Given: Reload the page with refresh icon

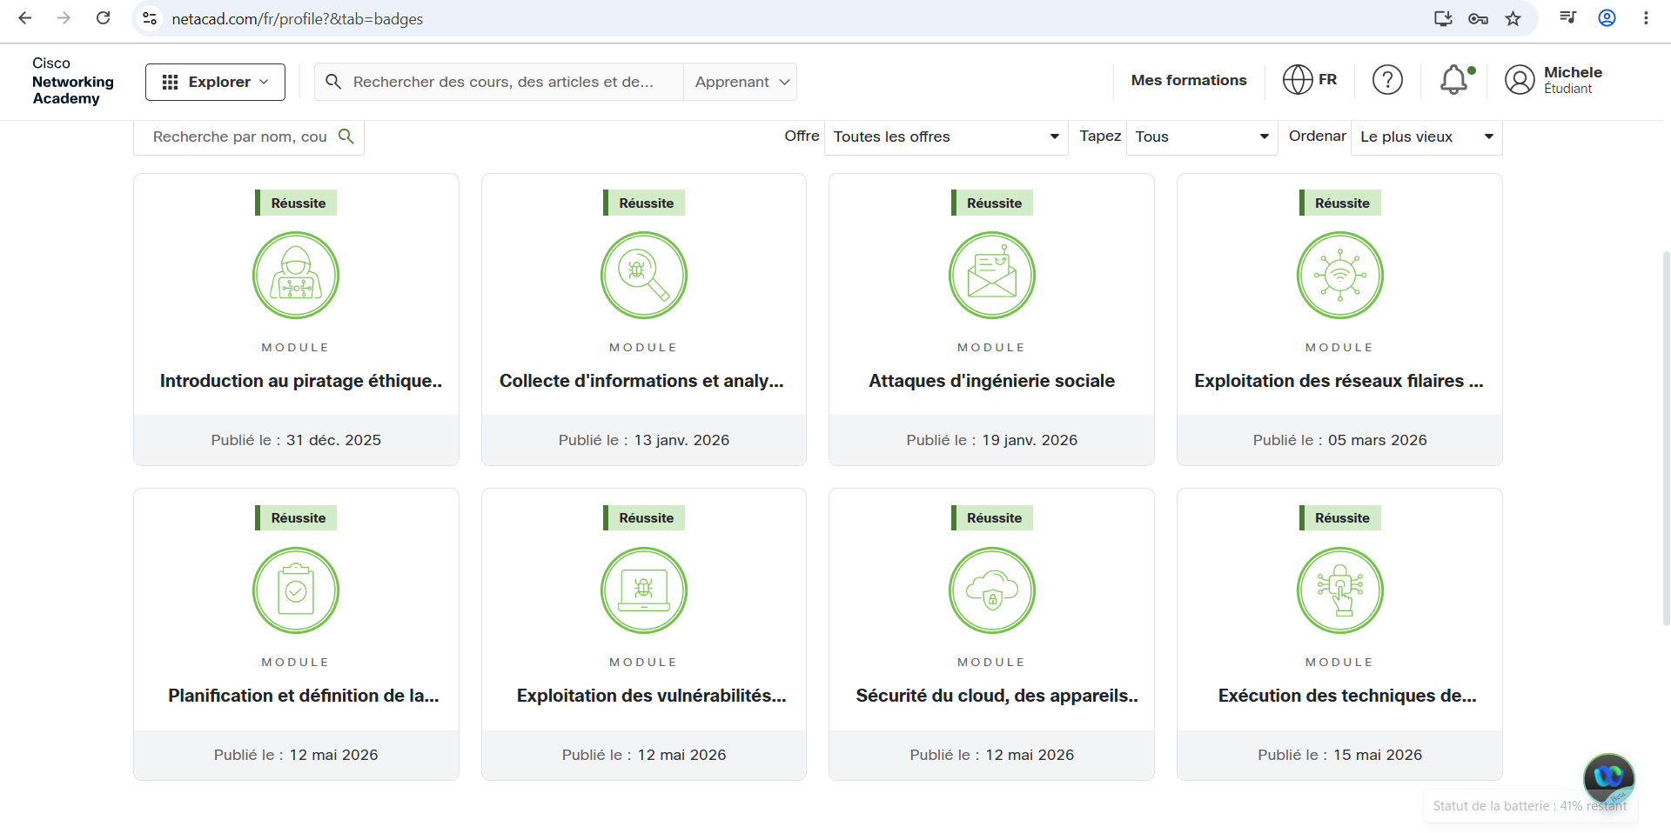Looking at the screenshot, I should point(103,18).
